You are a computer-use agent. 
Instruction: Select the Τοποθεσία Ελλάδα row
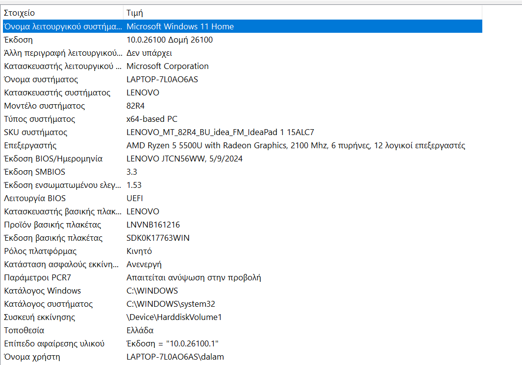(242, 330)
